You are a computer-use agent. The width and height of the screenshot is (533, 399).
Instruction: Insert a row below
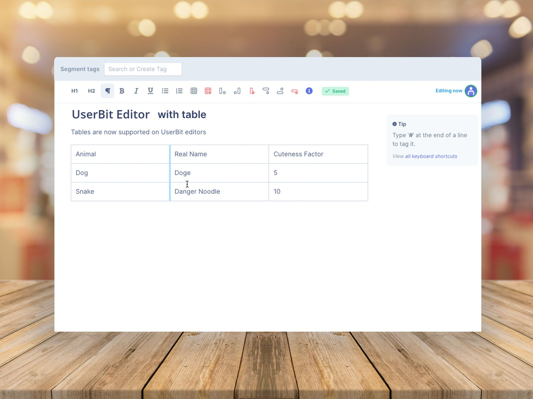pyautogui.click(x=266, y=91)
